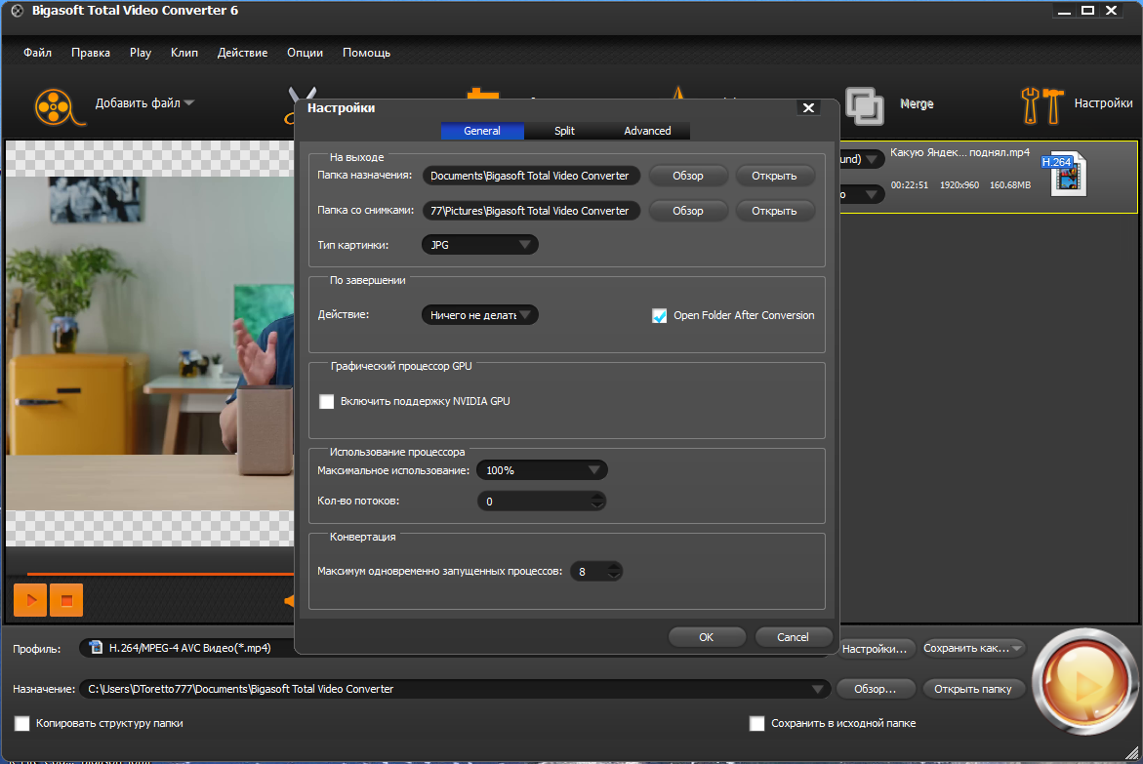The width and height of the screenshot is (1143, 764).
Task: Open Settings via wrench and hammer icon
Action: click(x=1042, y=105)
